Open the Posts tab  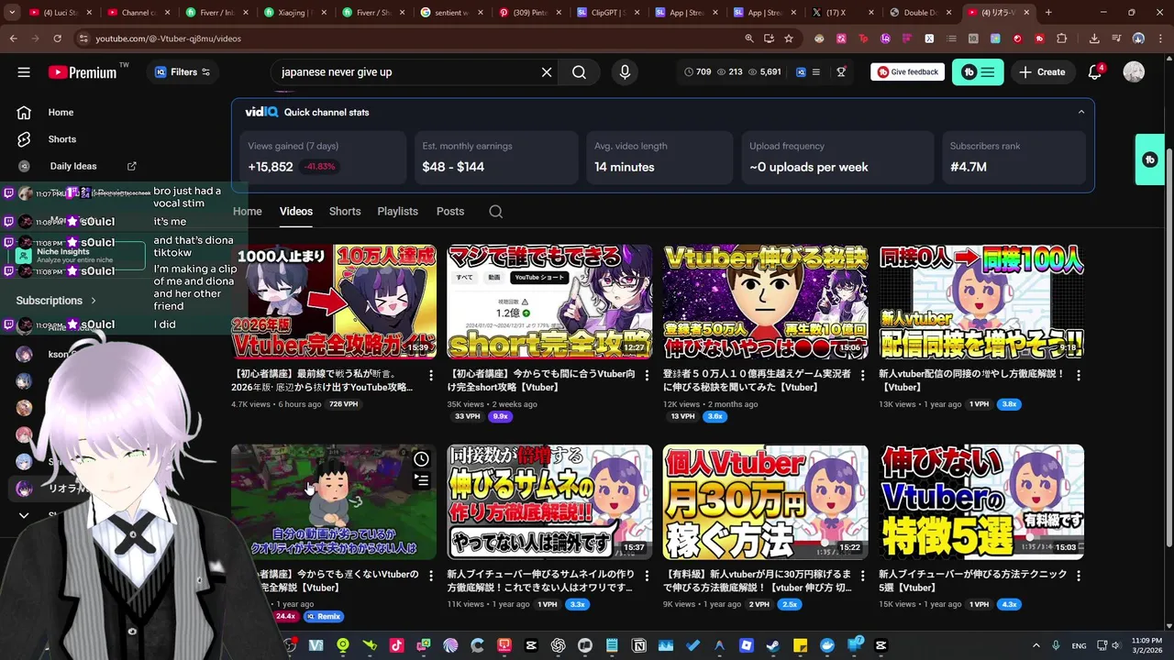point(449,211)
